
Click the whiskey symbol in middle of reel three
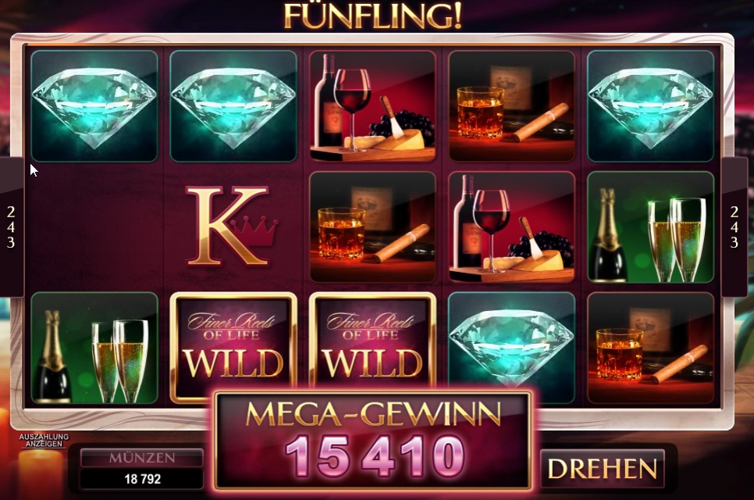(x=372, y=227)
